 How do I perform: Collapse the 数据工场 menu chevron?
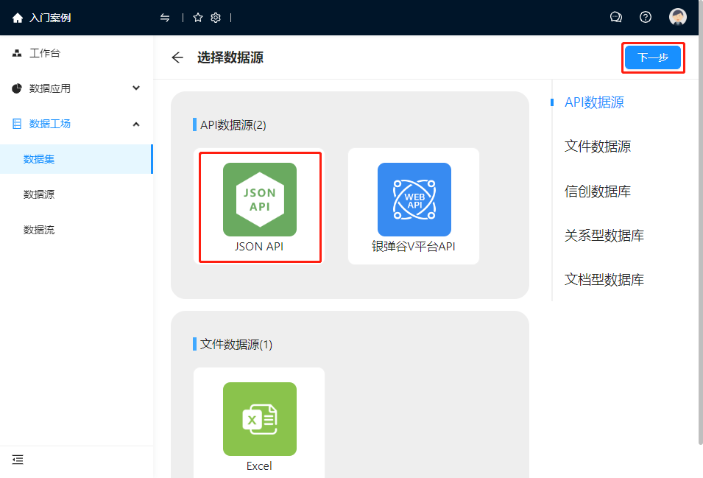[136, 124]
